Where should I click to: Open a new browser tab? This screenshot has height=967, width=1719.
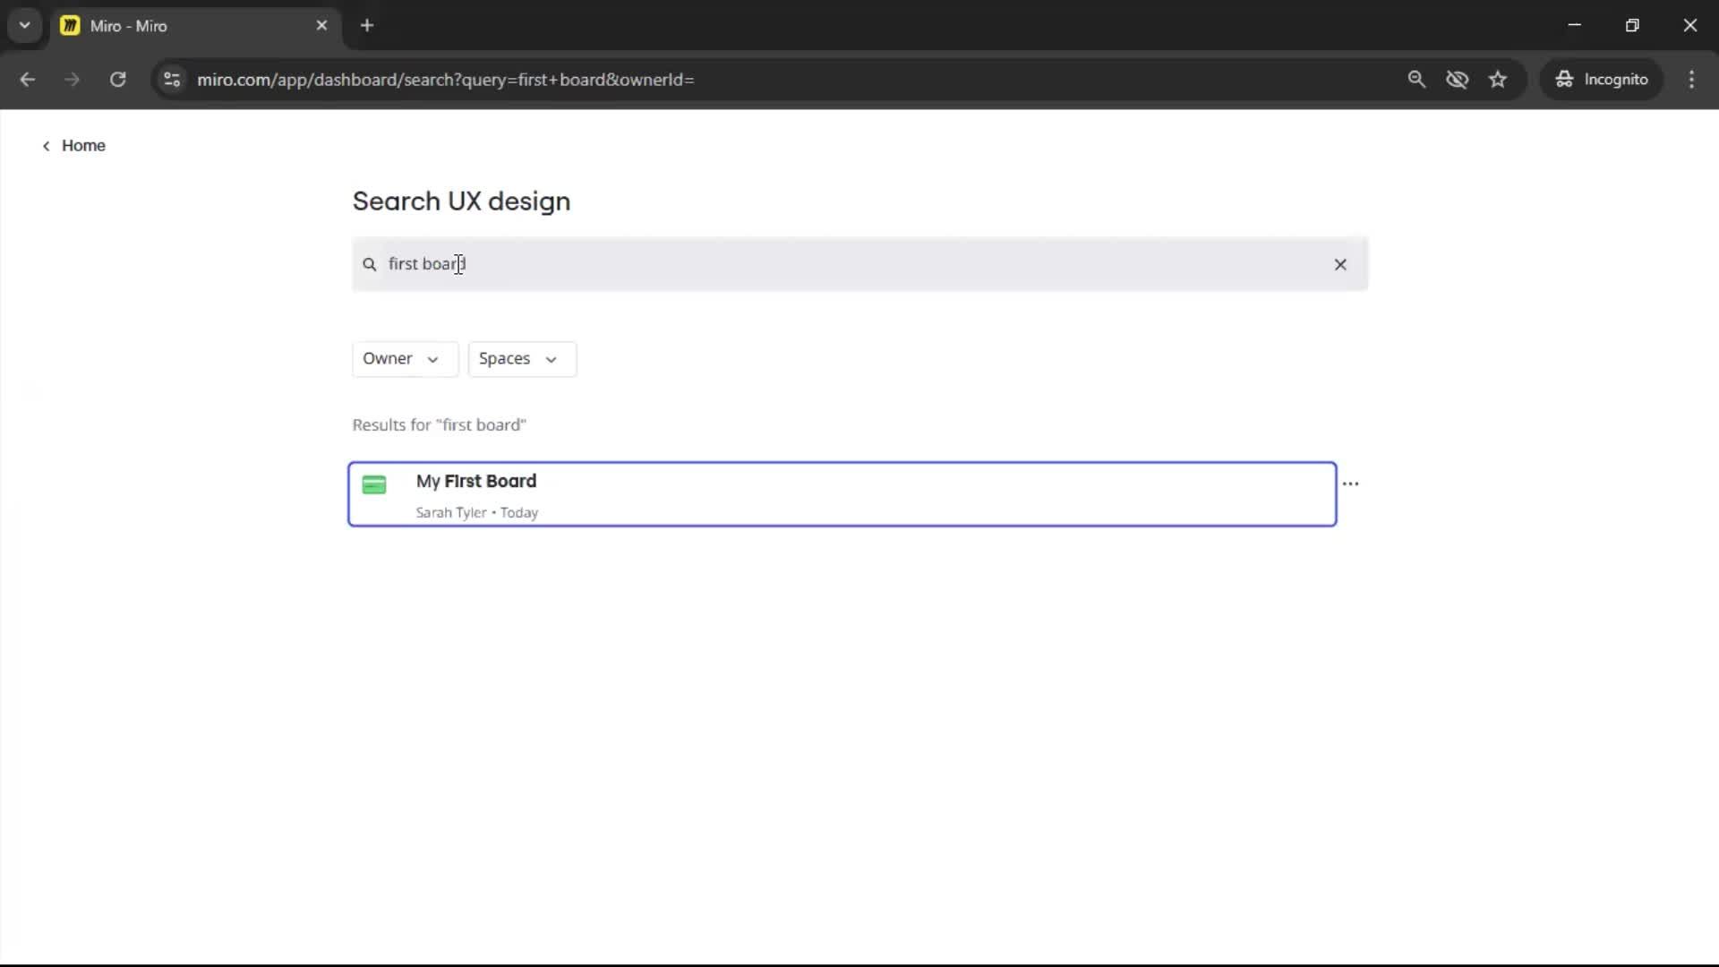pos(367,26)
